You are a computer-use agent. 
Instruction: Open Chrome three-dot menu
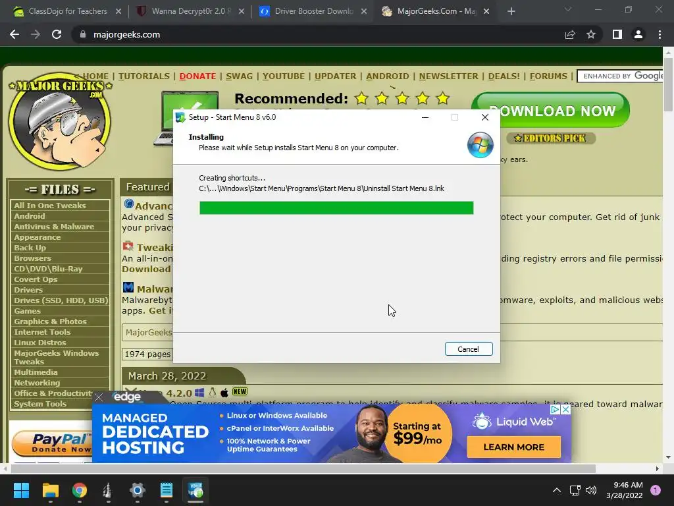click(x=660, y=34)
